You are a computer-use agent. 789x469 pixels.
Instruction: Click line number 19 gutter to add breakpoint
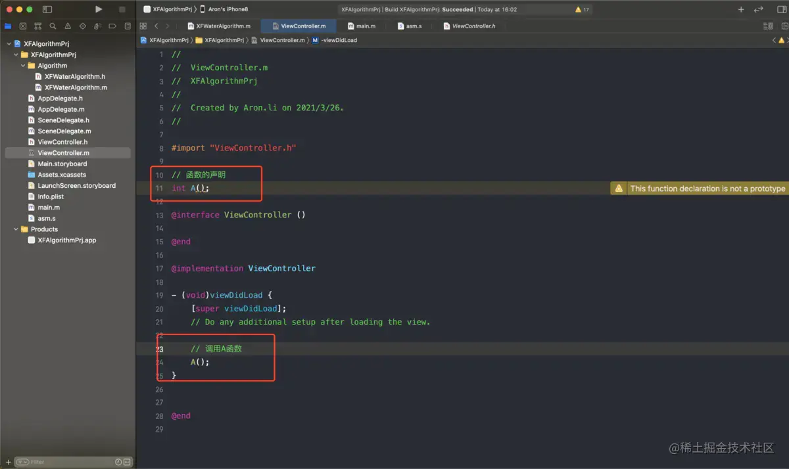click(x=160, y=296)
